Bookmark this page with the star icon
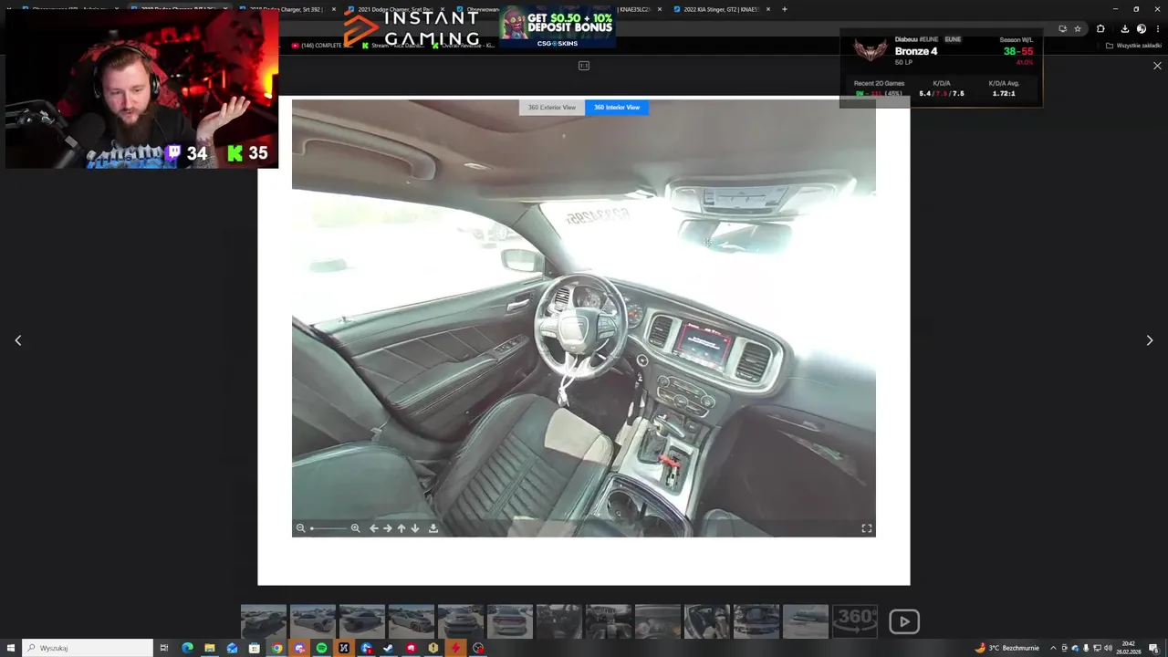Image resolution: width=1168 pixels, height=657 pixels. click(x=1078, y=29)
